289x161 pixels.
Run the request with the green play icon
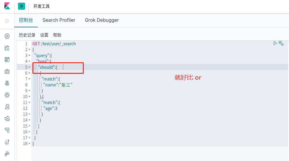point(275,43)
